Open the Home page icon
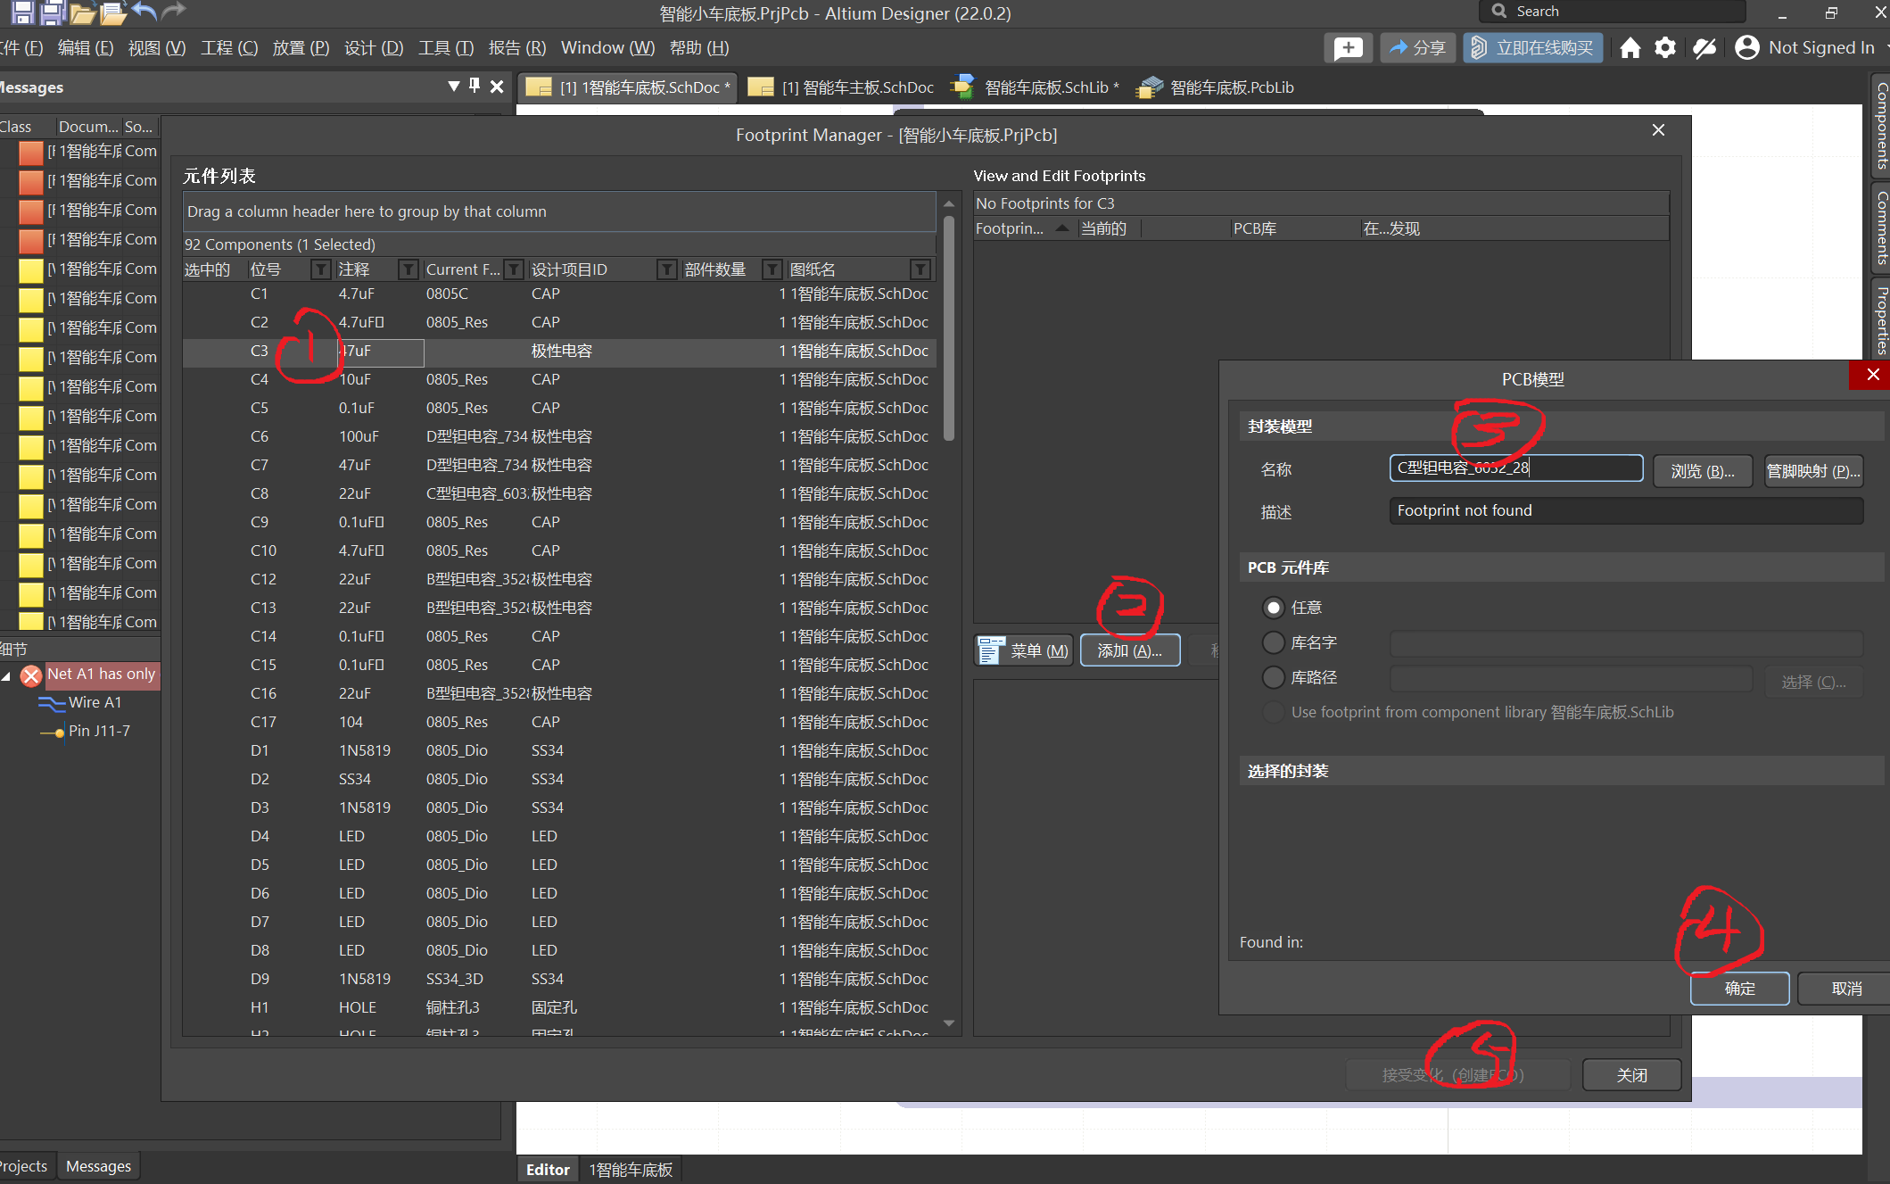 tap(1630, 48)
